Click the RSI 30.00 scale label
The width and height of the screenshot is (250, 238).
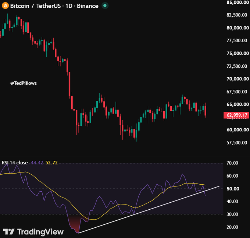[x=232, y=214]
